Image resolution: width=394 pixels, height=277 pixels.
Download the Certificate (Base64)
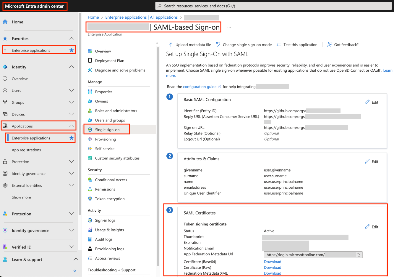(x=272, y=262)
